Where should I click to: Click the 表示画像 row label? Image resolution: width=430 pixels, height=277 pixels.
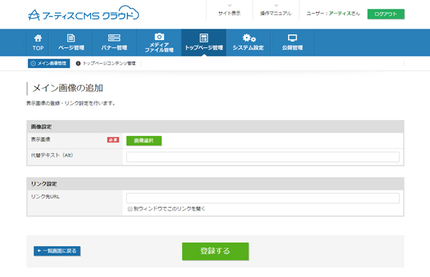(x=41, y=140)
